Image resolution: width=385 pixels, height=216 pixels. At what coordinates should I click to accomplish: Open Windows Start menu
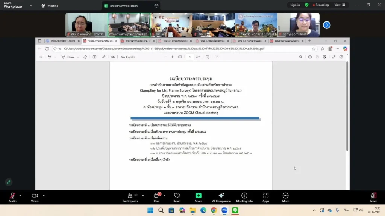point(150,210)
